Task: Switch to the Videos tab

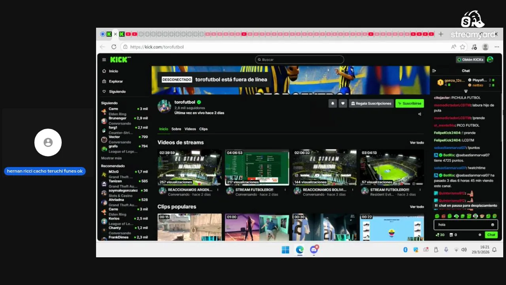Action: click(190, 129)
